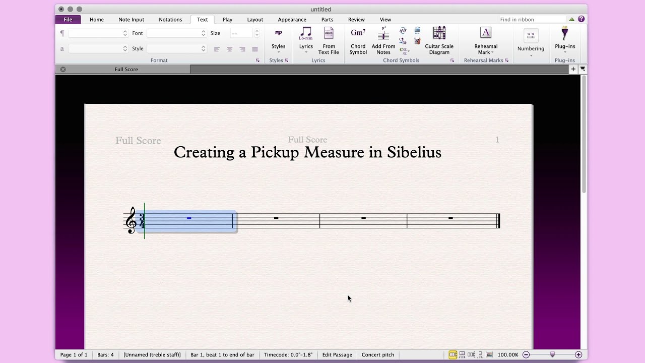This screenshot has width=645, height=363.
Task: Minimize the ribbon with up arrow
Action: (x=571, y=19)
